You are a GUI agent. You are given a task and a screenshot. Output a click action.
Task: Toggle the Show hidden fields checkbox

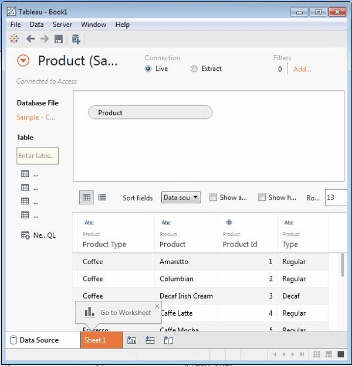point(262,197)
